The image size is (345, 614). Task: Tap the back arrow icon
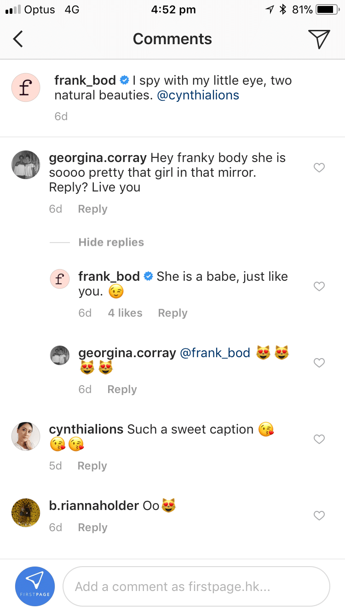click(18, 39)
